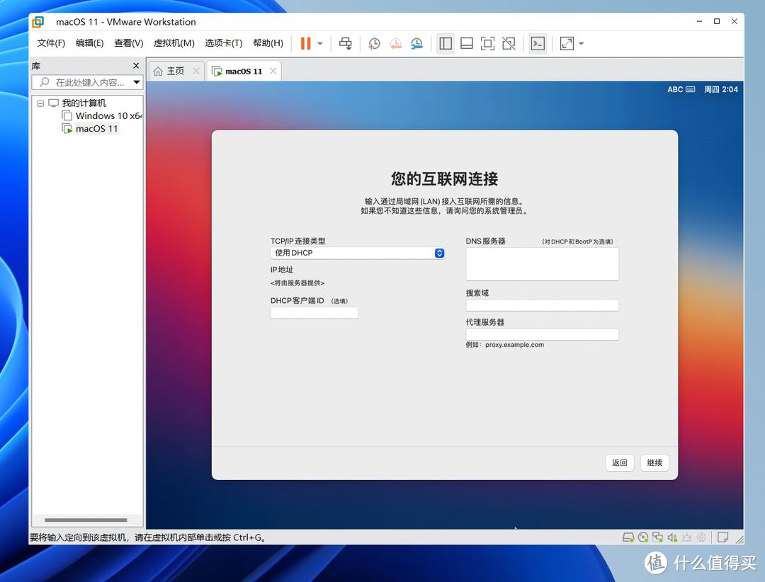The image size is (765, 582).
Task: Click the keyboard input icon in macOS menu bar
Action: click(x=691, y=89)
